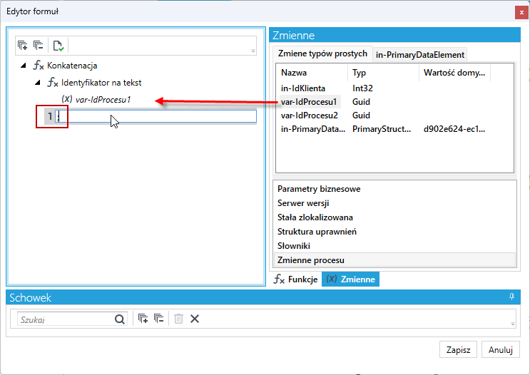530x375 pixels.
Task: Expand all items in Schowek toolbar
Action: click(x=143, y=319)
